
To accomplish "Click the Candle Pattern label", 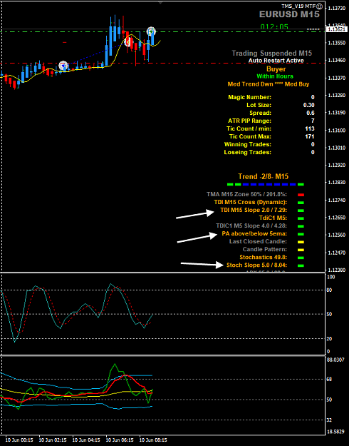I will (265, 250).
